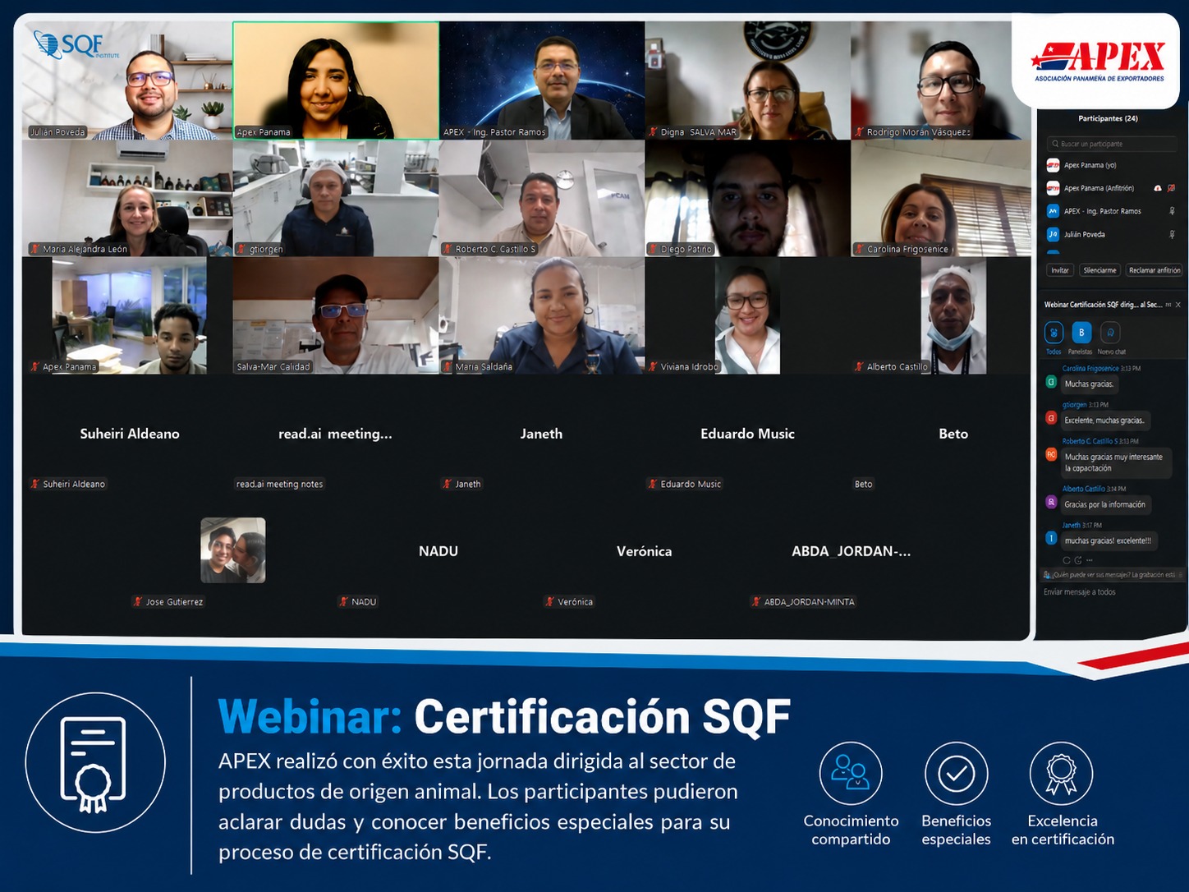
Task: Select the highlighted Apex Panama speaker tile
Action: 336,80
